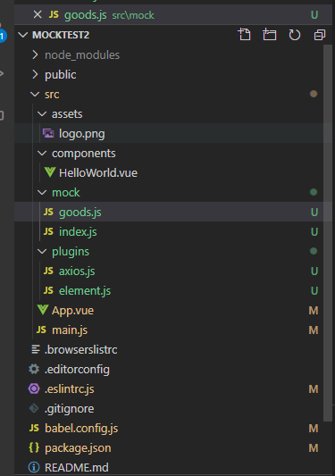
Task: Click the git icon beside .gitignore
Action: 34,409
